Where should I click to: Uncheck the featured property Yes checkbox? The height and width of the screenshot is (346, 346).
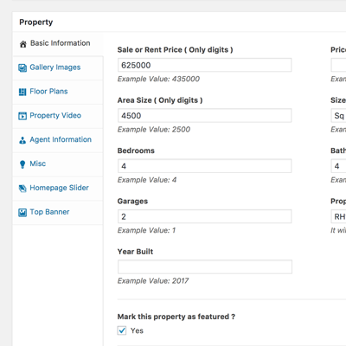click(x=122, y=330)
